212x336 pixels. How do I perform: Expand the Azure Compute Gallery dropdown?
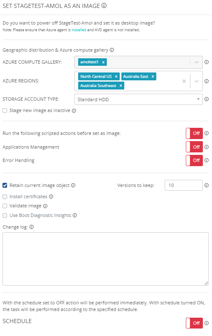[x=197, y=62]
